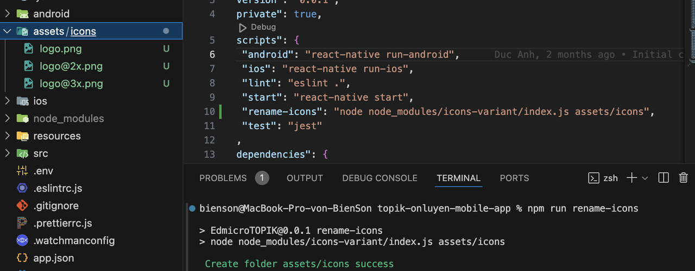The height and width of the screenshot is (271, 695).
Task: Expand the node_modules folder chevron
Action: 7,118
